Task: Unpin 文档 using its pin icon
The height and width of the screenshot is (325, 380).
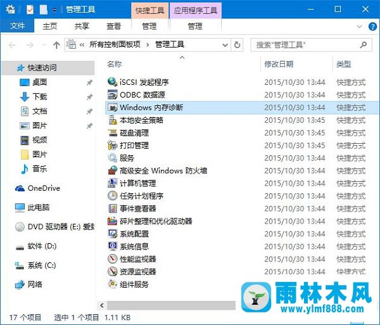Action: 89,112
